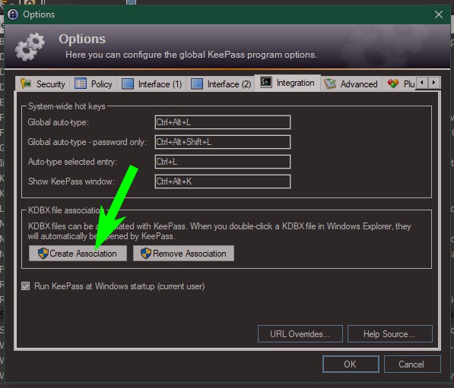Open the URL Overrides dialog
Viewport: 454px width, 388px height.
coord(300,334)
